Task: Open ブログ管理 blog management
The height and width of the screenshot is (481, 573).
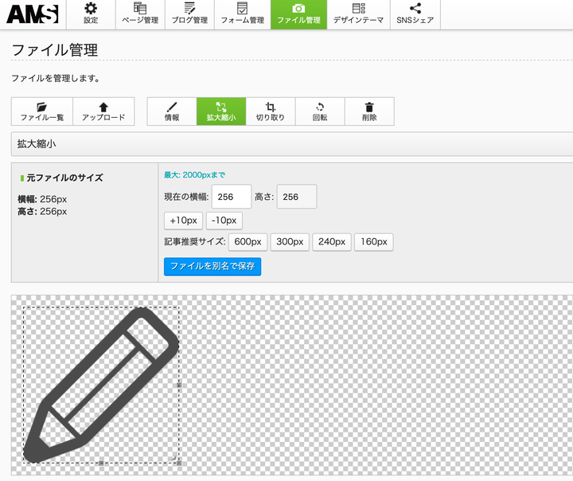Action: (x=189, y=14)
